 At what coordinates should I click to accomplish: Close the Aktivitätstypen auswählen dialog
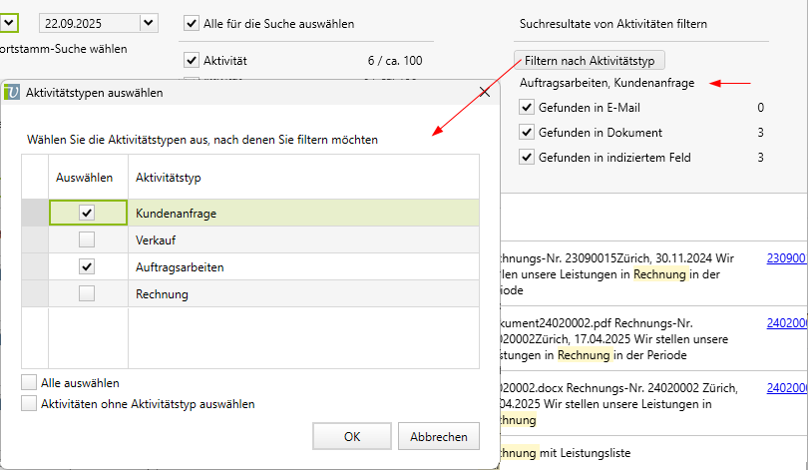485,93
